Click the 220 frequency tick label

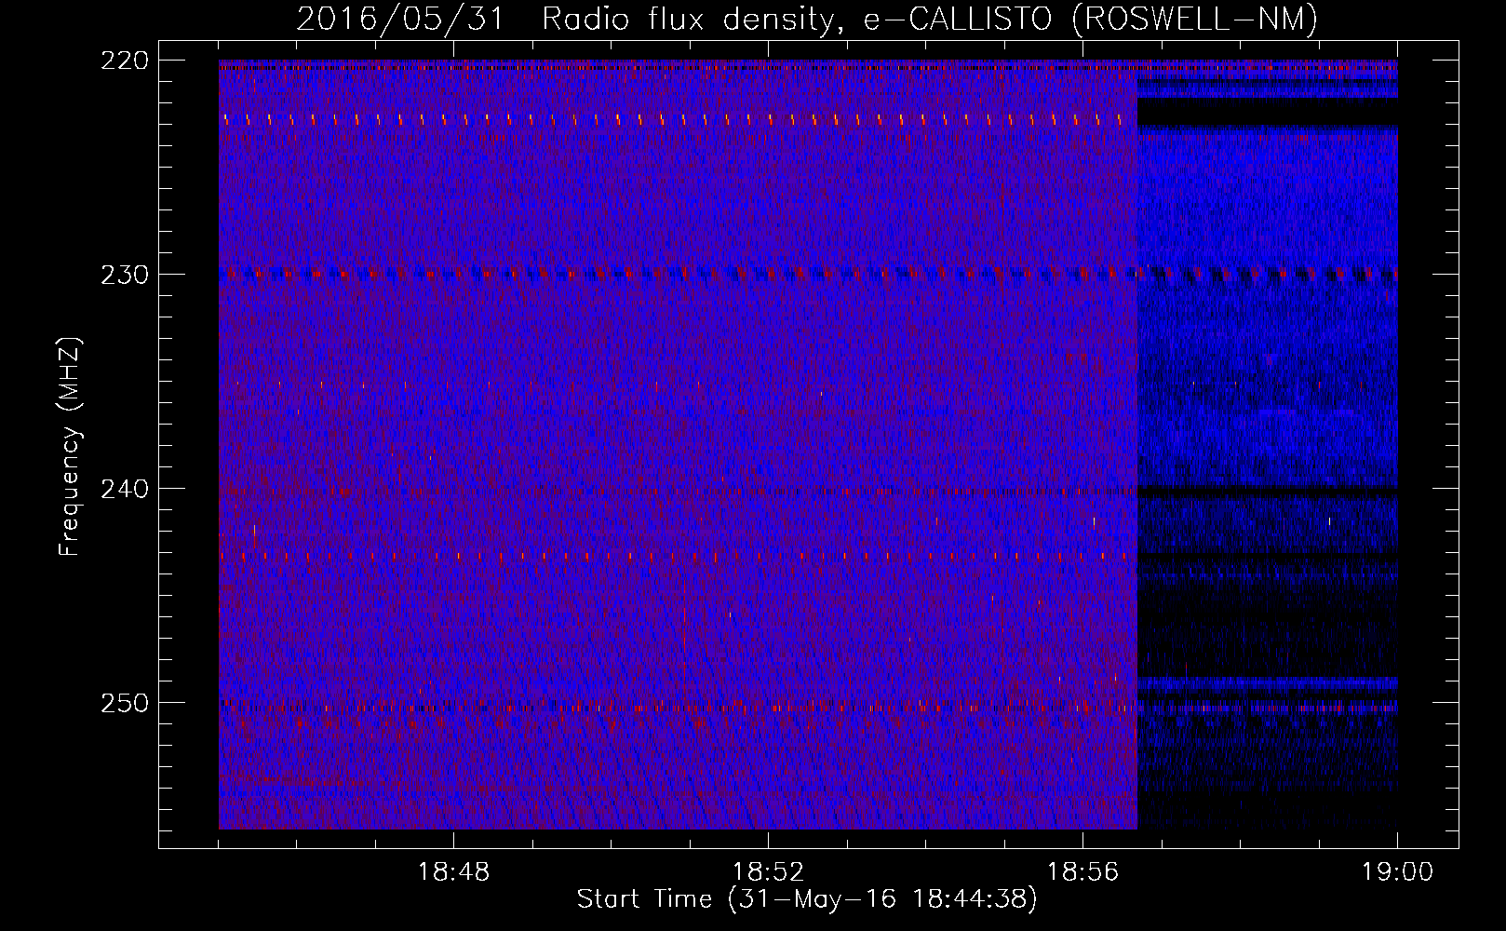(124, 61)
